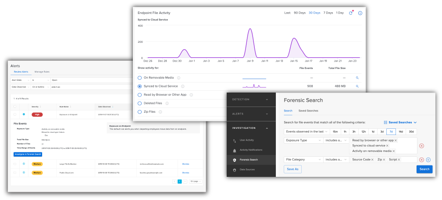Remove the Zip file category tag

pos(384,160)
